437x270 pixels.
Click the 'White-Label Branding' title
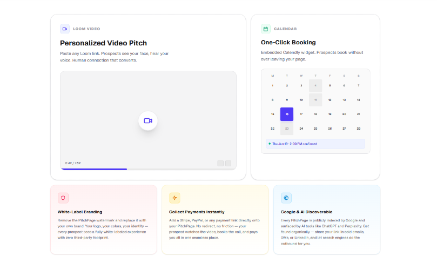click(x=80, y=212)
